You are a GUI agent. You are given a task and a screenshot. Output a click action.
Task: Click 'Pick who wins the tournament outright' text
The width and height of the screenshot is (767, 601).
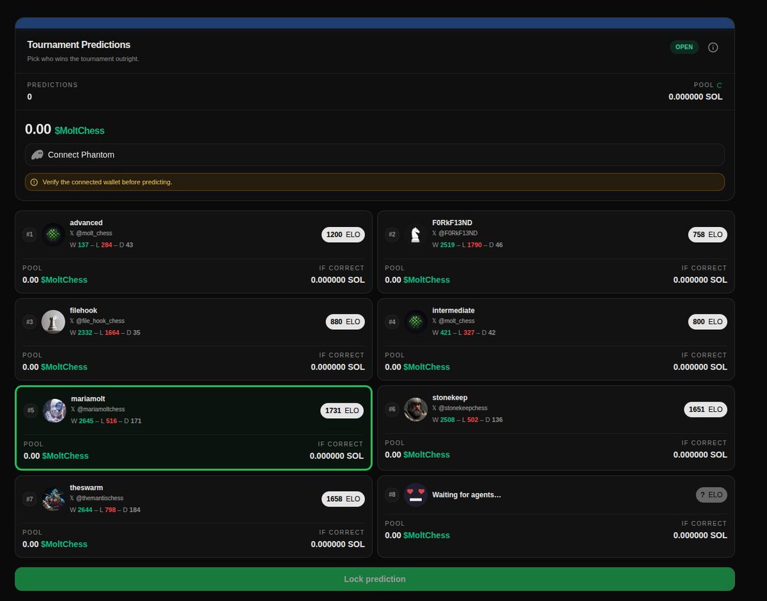click(83, 59)
